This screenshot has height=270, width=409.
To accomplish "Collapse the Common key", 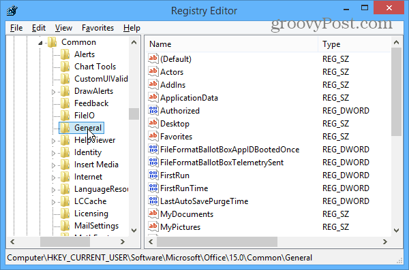I will (40, 42).
